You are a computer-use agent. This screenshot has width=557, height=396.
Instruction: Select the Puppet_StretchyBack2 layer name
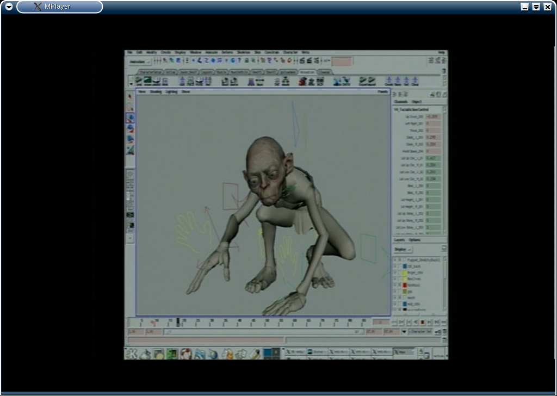point(424,260)
